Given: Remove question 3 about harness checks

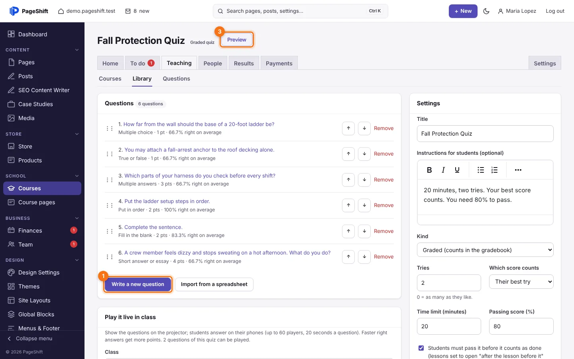Looking at the screenshot, I should pyautogui.click(x=383, y=180).
